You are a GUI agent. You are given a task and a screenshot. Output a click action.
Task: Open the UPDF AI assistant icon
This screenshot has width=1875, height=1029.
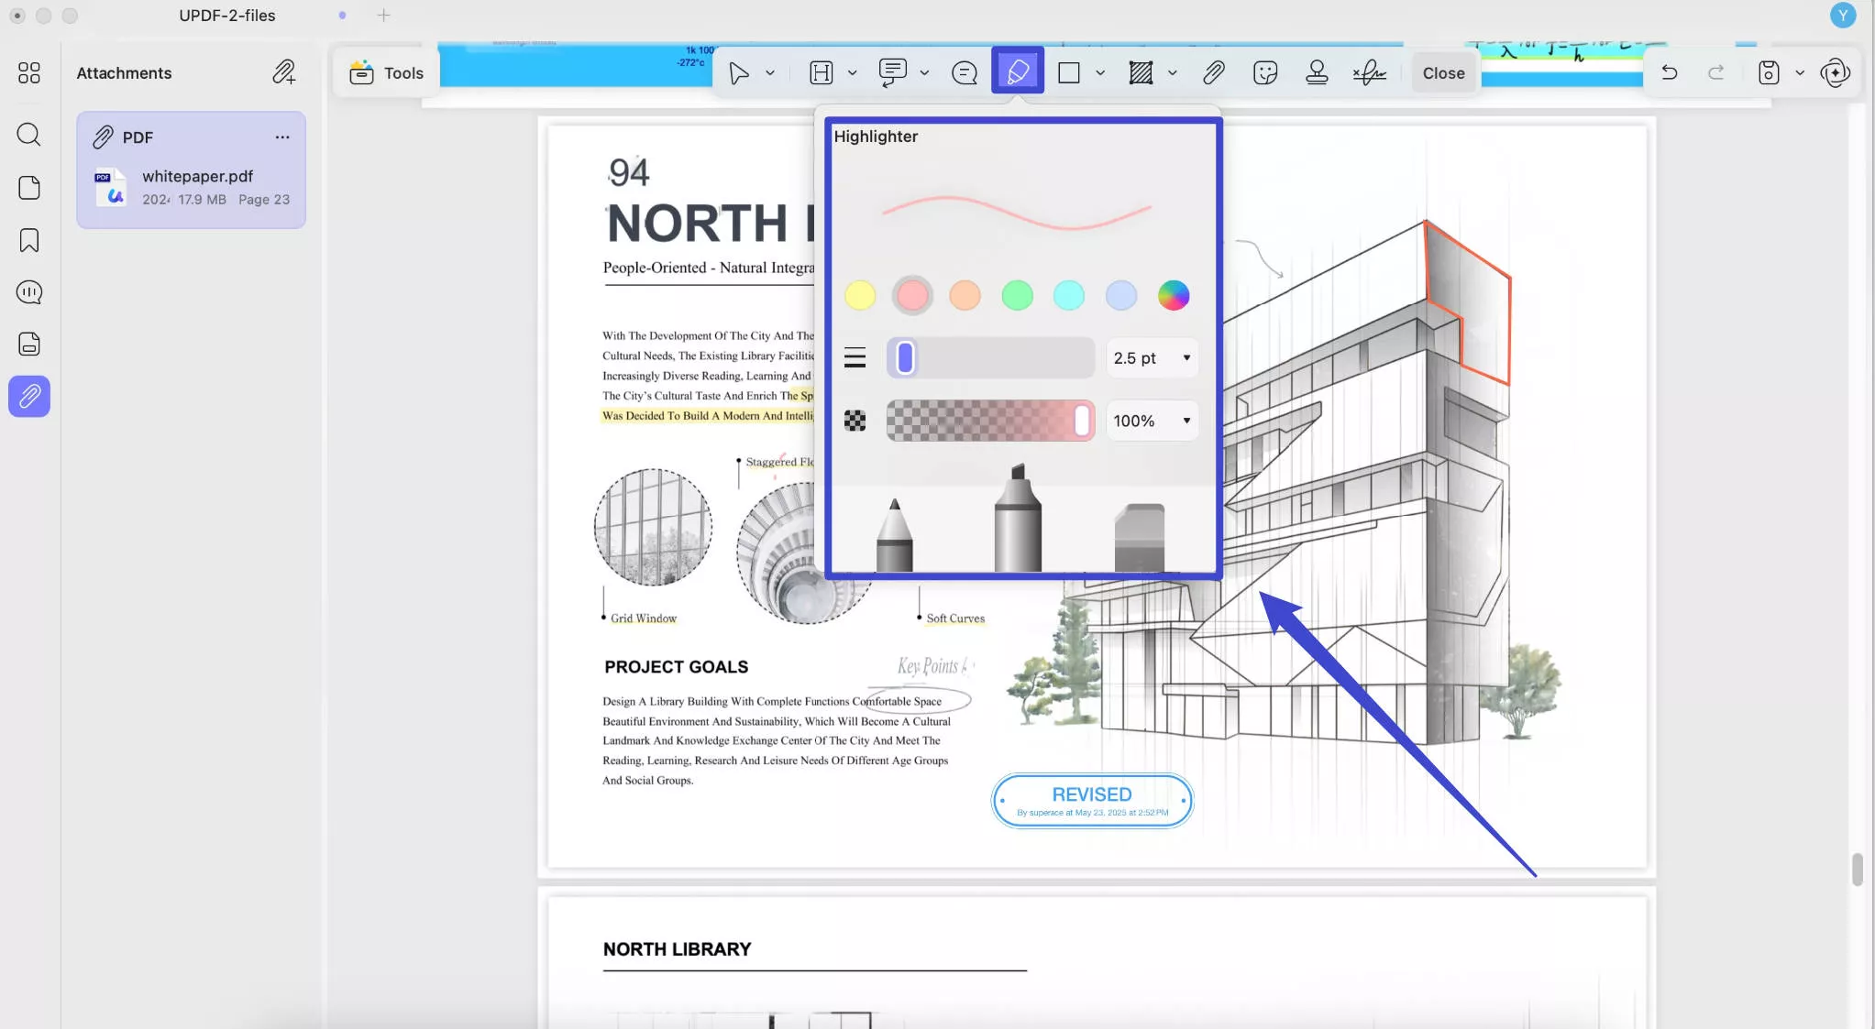(1836, 72)
